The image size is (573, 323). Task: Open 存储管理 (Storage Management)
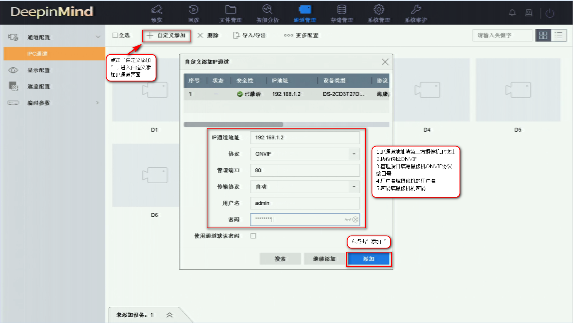[x=341, y=13]
